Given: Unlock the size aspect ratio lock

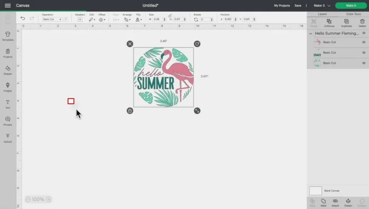Looking at the screenshot, I should (170, 15).
